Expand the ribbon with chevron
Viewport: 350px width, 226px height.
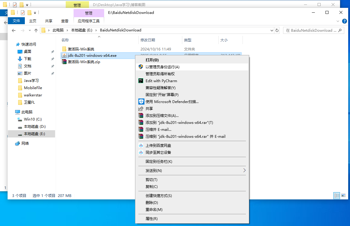pos(338,21)
